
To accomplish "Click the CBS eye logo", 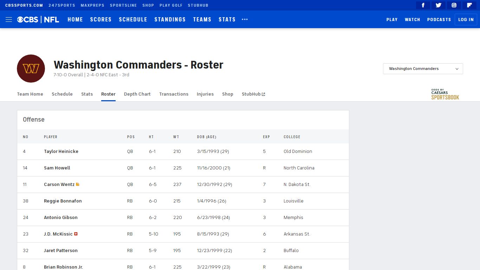I will point(27,20).
